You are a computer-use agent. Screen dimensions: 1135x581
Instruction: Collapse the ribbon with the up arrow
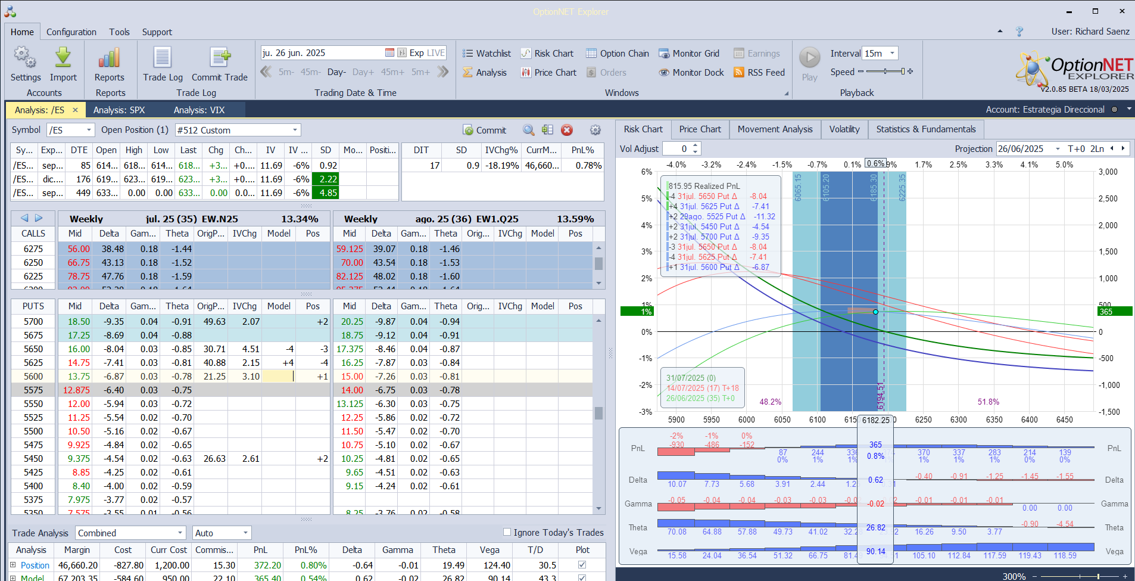1000,31
